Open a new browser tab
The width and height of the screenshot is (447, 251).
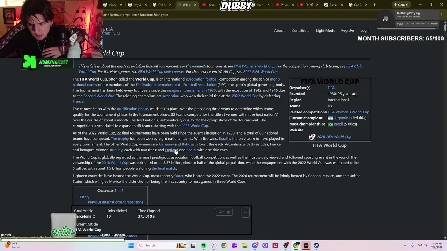pos(374,5)
